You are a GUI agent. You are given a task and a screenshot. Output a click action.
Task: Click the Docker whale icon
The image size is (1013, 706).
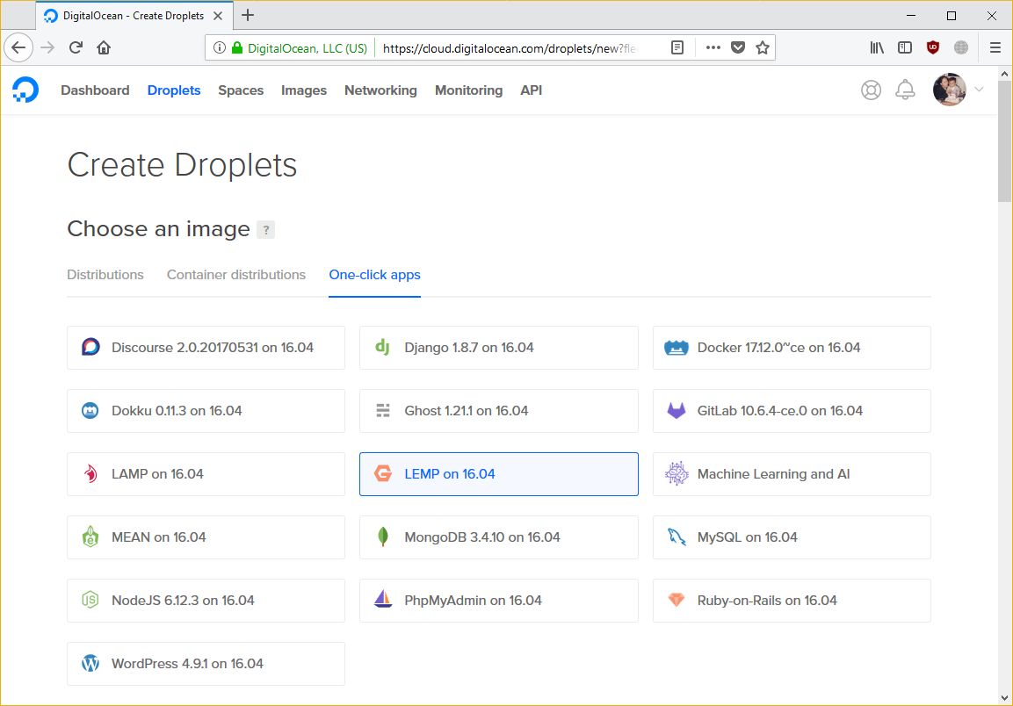click(x=677, y=348)
